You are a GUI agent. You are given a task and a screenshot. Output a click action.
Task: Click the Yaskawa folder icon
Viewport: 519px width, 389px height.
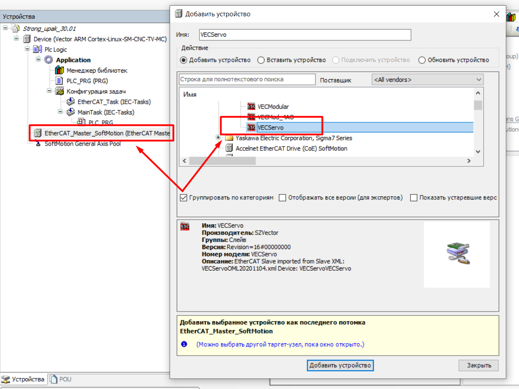(229, 138)
